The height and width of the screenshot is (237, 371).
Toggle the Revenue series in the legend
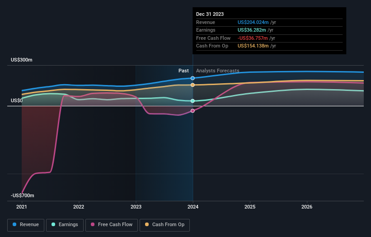click(26, 225)
